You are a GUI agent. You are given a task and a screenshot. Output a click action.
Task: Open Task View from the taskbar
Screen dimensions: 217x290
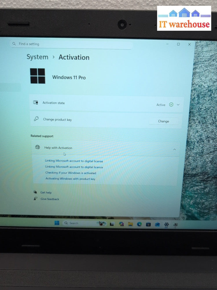(x=112, y=224)
